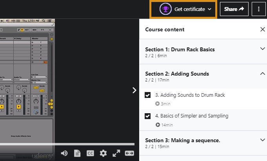The width and height of the screenshot is (267, 161).
Task: Turn on closed captions with CC icon
Action: [90, 153]
